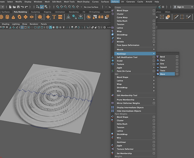The image size is (194, 158).
Task: Click the pause rendering icon in status line
Action: pos(163,7)
